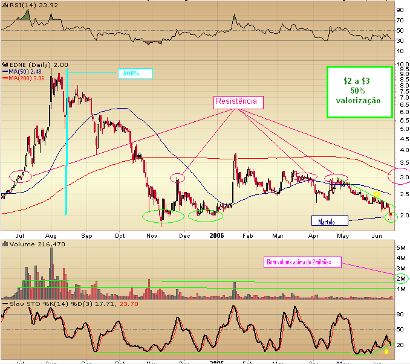Click the 90 level on the RSI scale

400,10
